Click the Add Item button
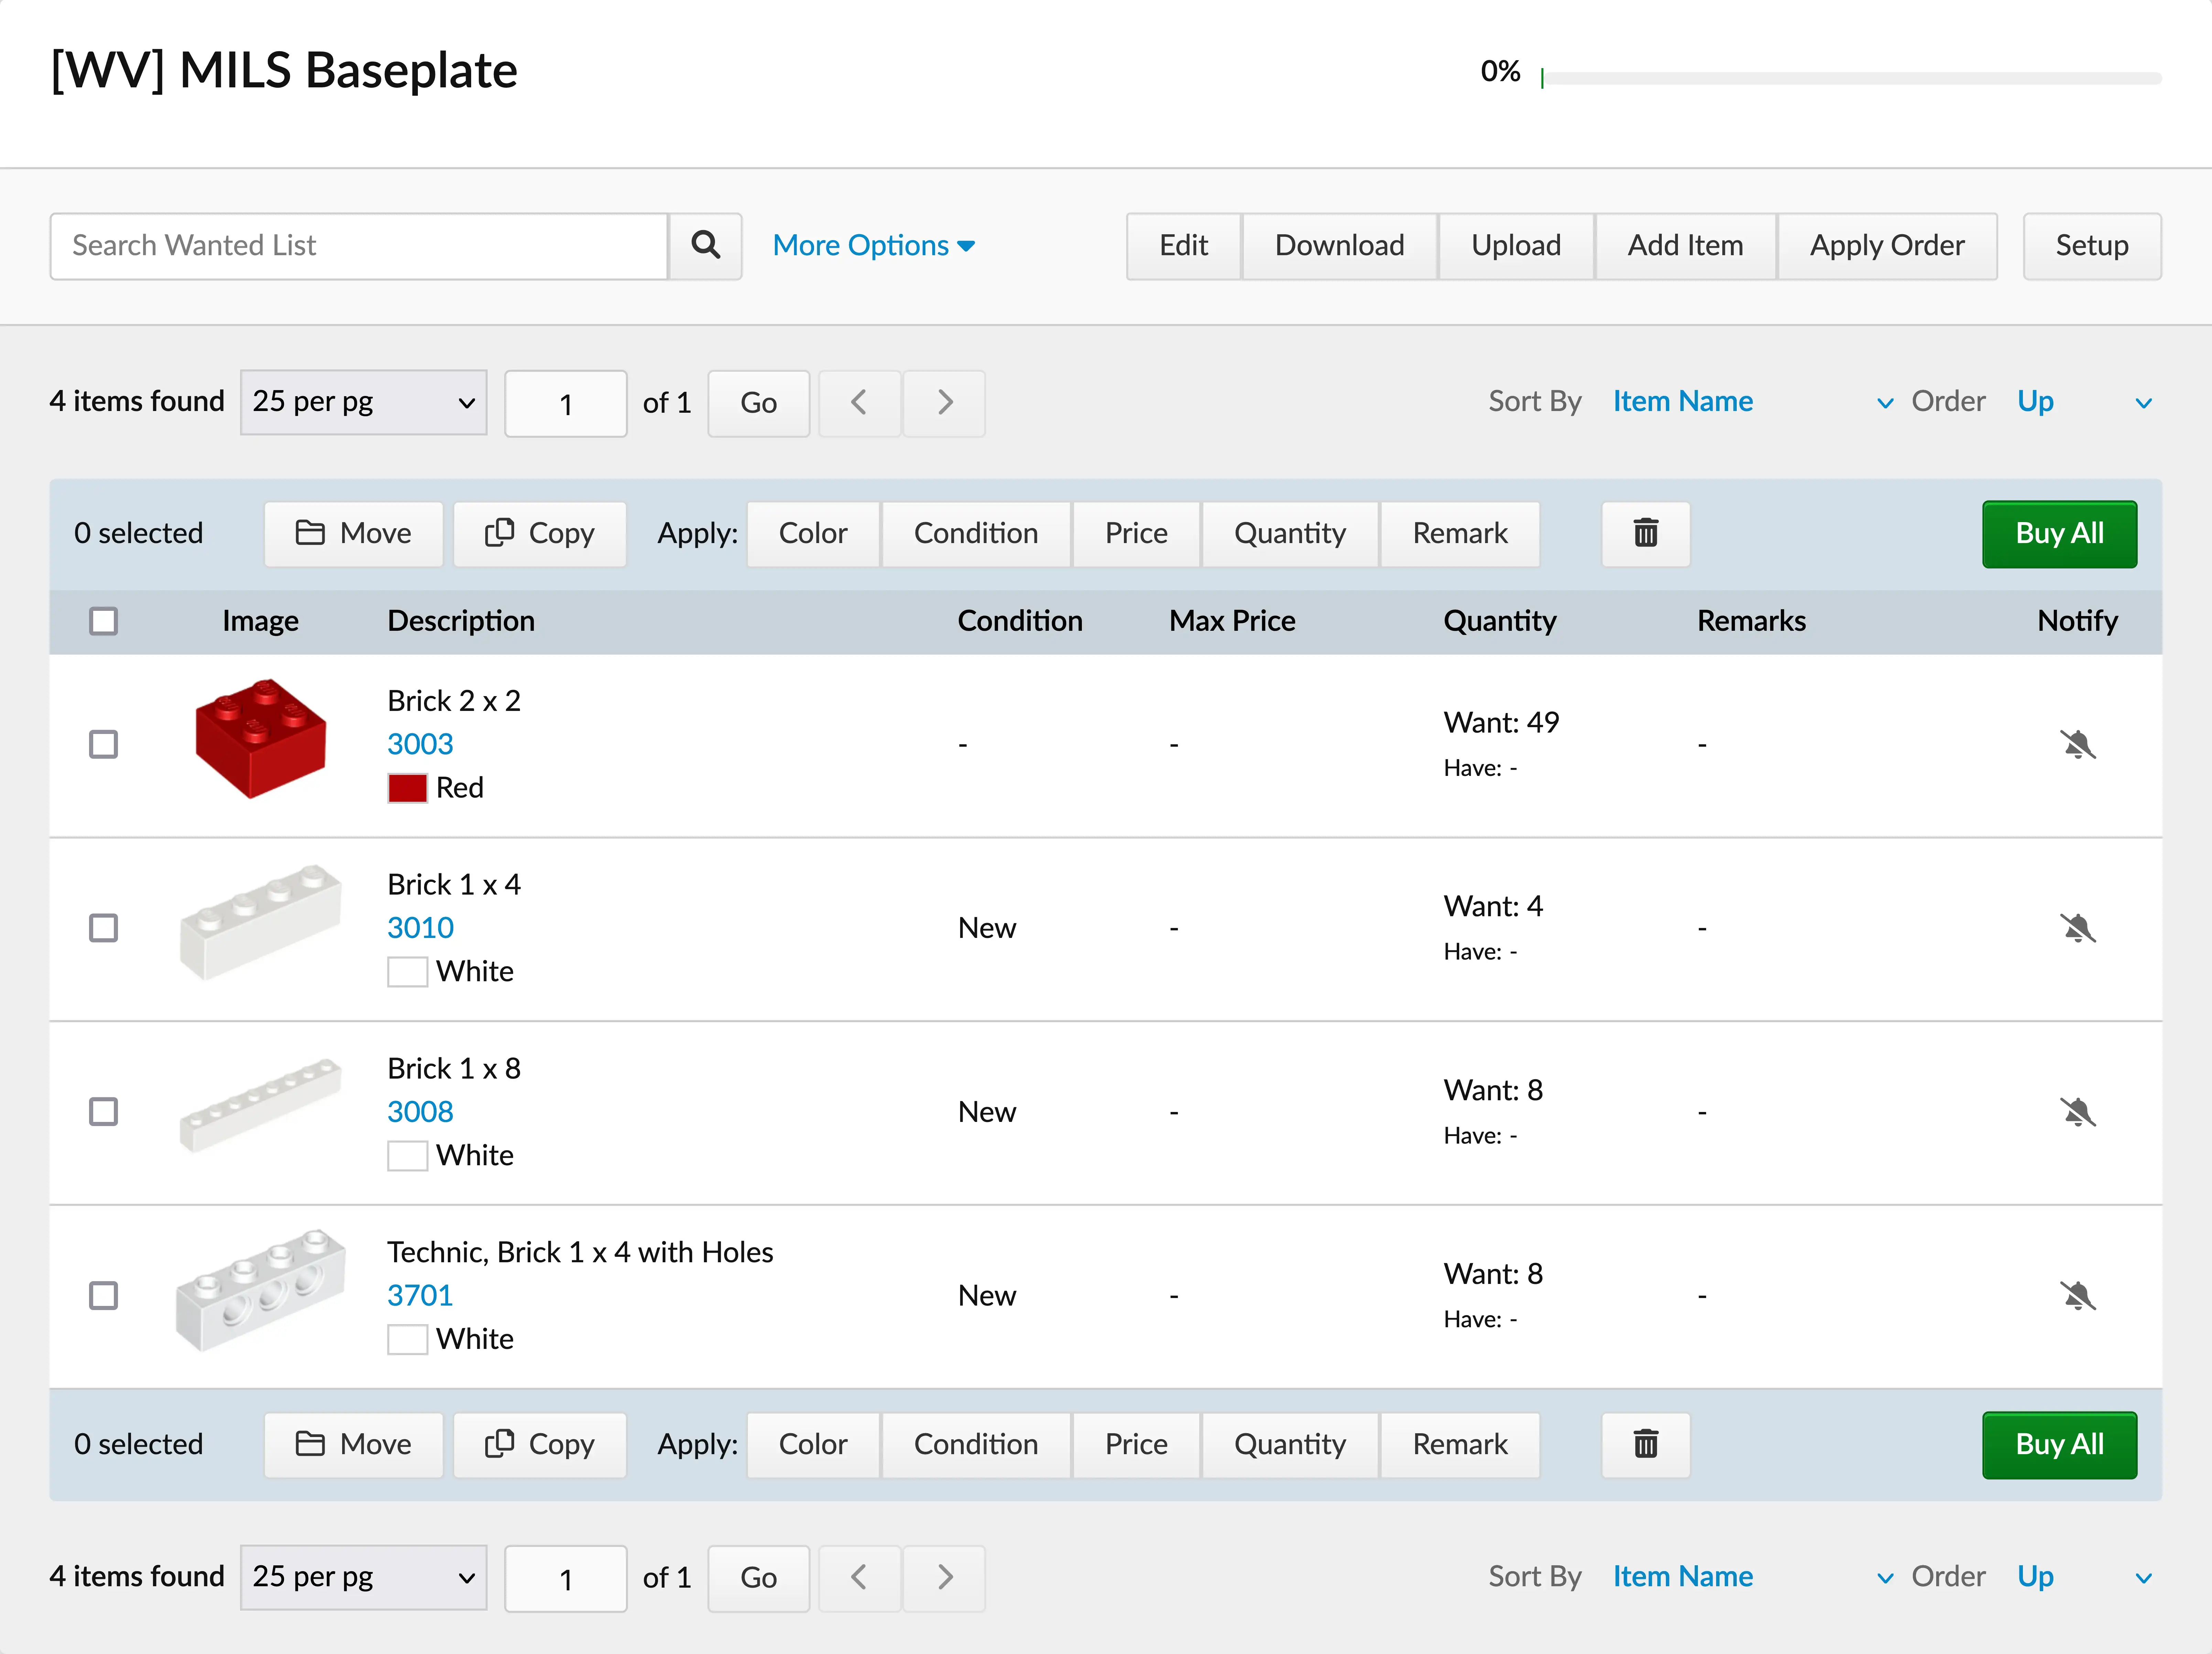The image size is (2212, 1654). click(x=1686, y=246)
